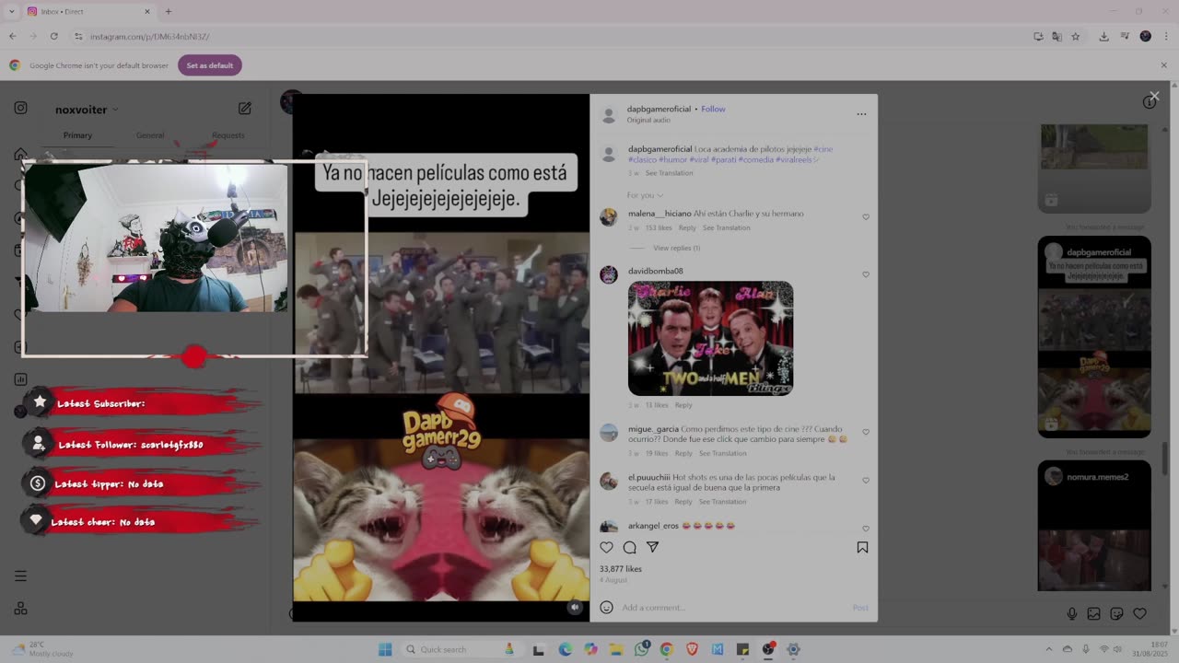The image size is (1179, 663).
Task: Open Chrome downloads icon
Action: coord(1103,37)
